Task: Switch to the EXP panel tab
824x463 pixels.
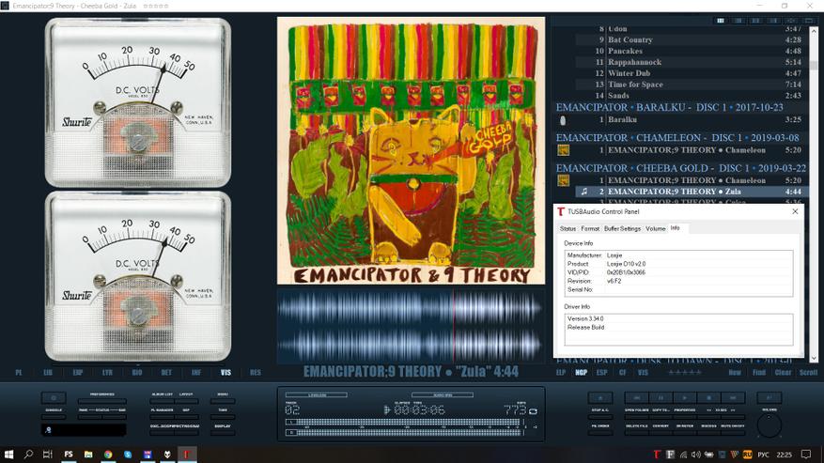Action: (78, 372)
